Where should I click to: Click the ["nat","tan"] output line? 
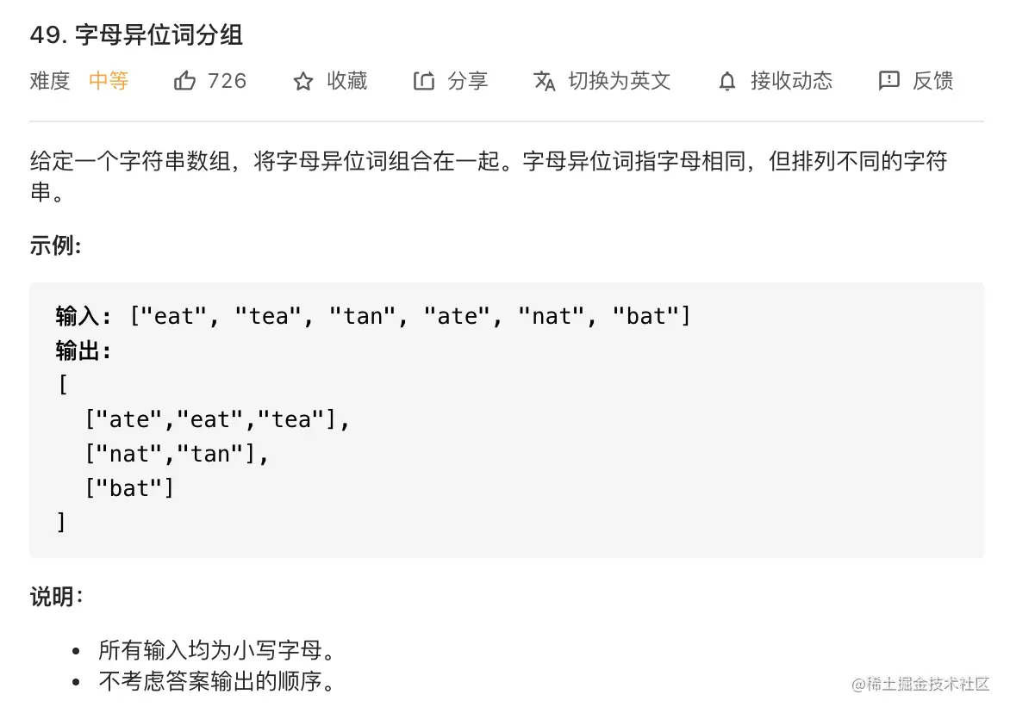tap(177, 455)
